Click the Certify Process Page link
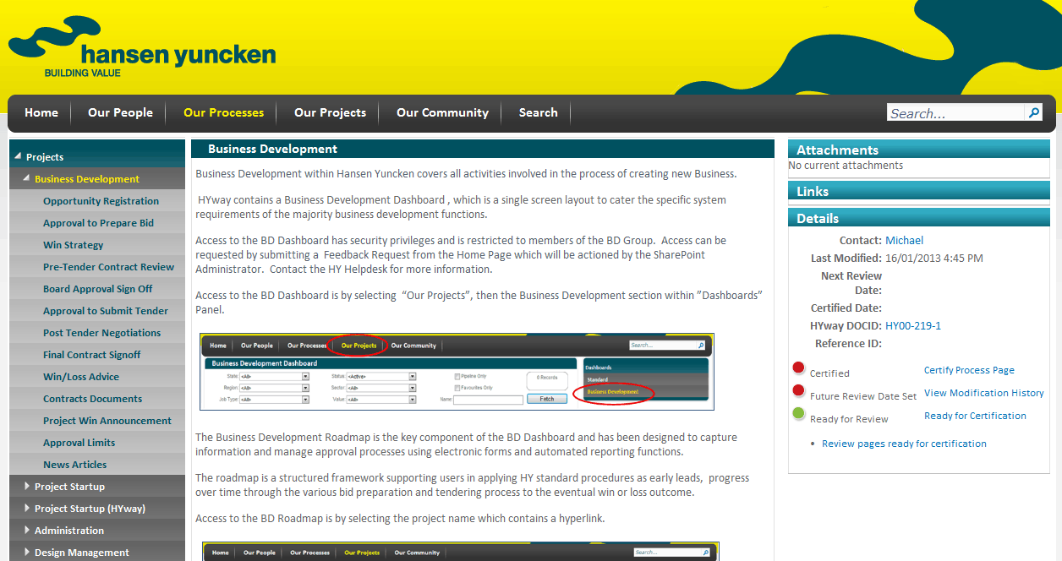Image resolution: width=1062 pixels, height=561 pixels. pos(969,370)
